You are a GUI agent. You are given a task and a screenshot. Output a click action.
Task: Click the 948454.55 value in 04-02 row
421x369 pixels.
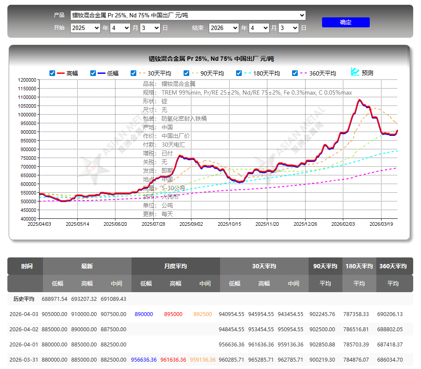pyautogui.click(x=231, y=329)
